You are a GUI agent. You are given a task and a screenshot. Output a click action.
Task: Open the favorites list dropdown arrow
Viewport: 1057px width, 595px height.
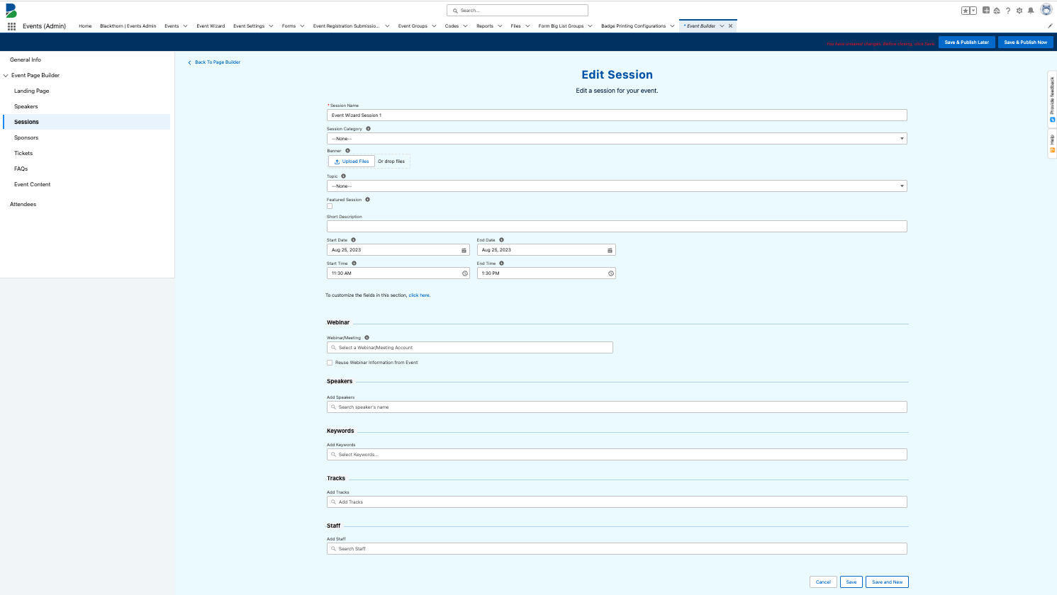(x=973, y=11)
